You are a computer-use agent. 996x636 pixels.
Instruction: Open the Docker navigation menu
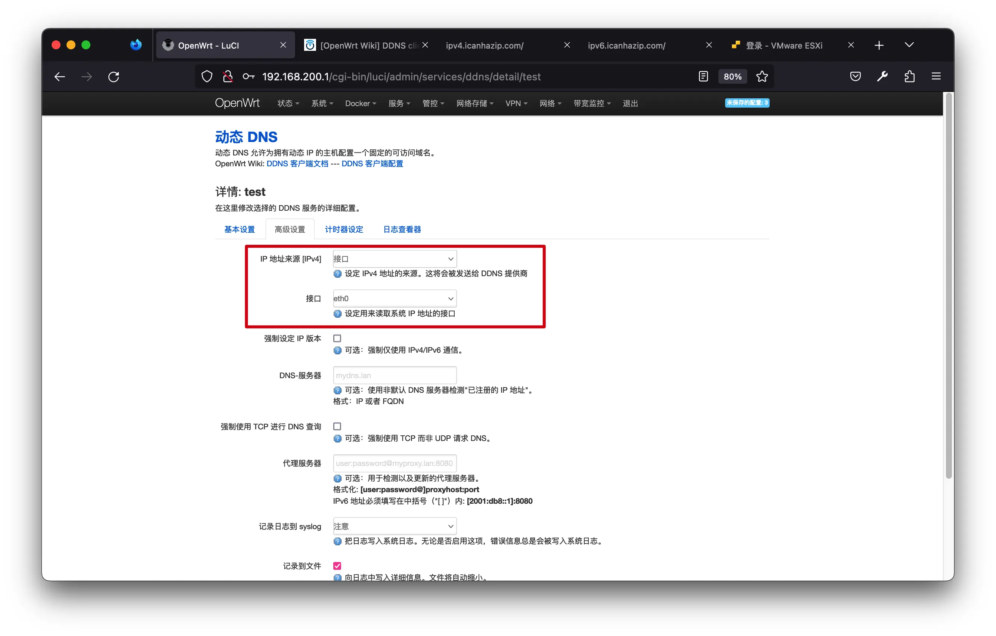(360, 104)
